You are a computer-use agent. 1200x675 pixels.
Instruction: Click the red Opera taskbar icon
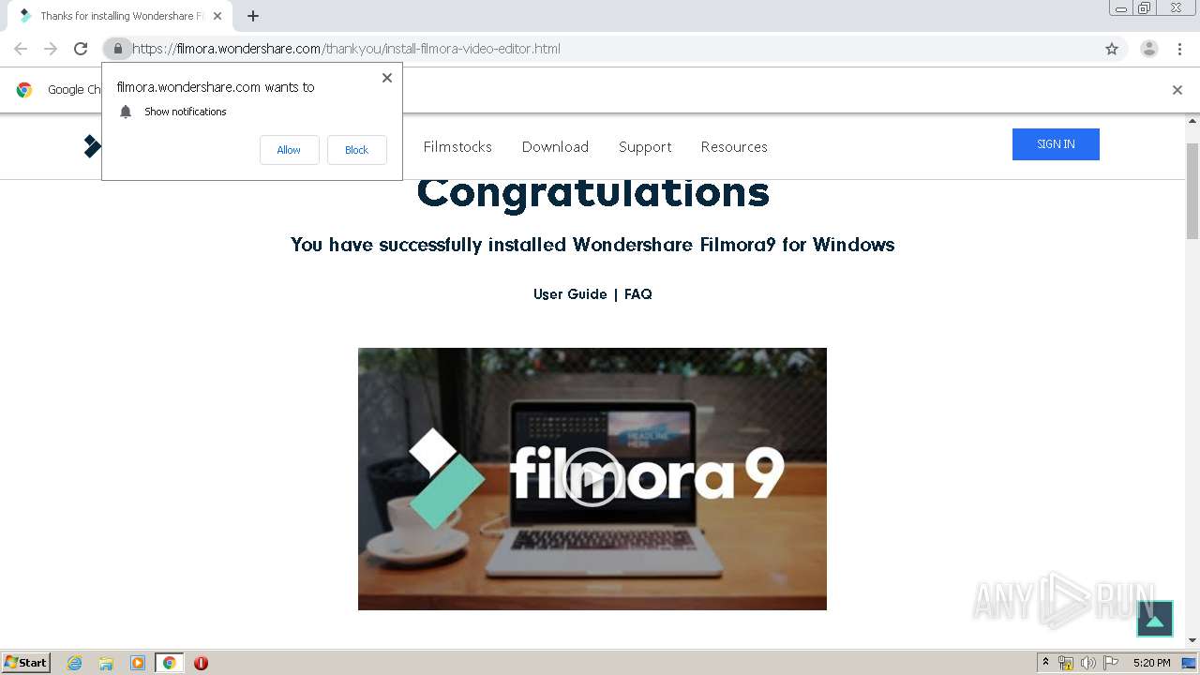(x=201, y=663)
